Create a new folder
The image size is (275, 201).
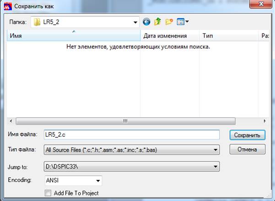[x=169, y=22]
